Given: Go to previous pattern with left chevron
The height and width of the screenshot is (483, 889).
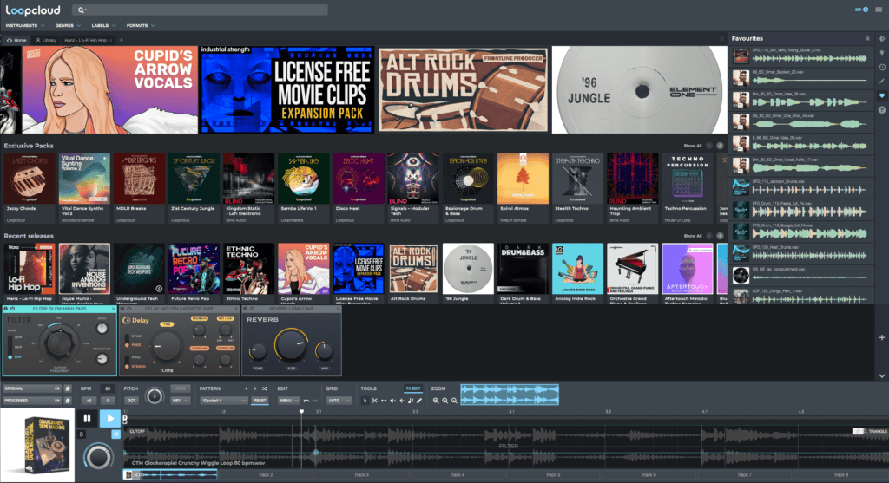Looking at the screenshot, I should tap(246, 389).
